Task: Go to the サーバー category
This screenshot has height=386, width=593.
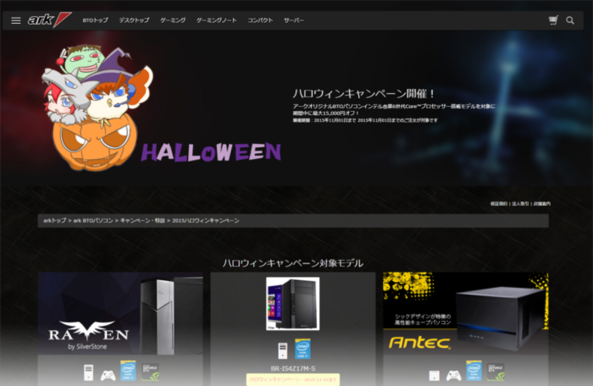Action: [x=294, y=20]
